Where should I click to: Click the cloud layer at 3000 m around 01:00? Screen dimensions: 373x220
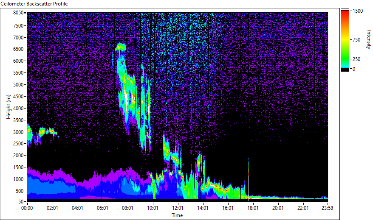pos(43,132)
